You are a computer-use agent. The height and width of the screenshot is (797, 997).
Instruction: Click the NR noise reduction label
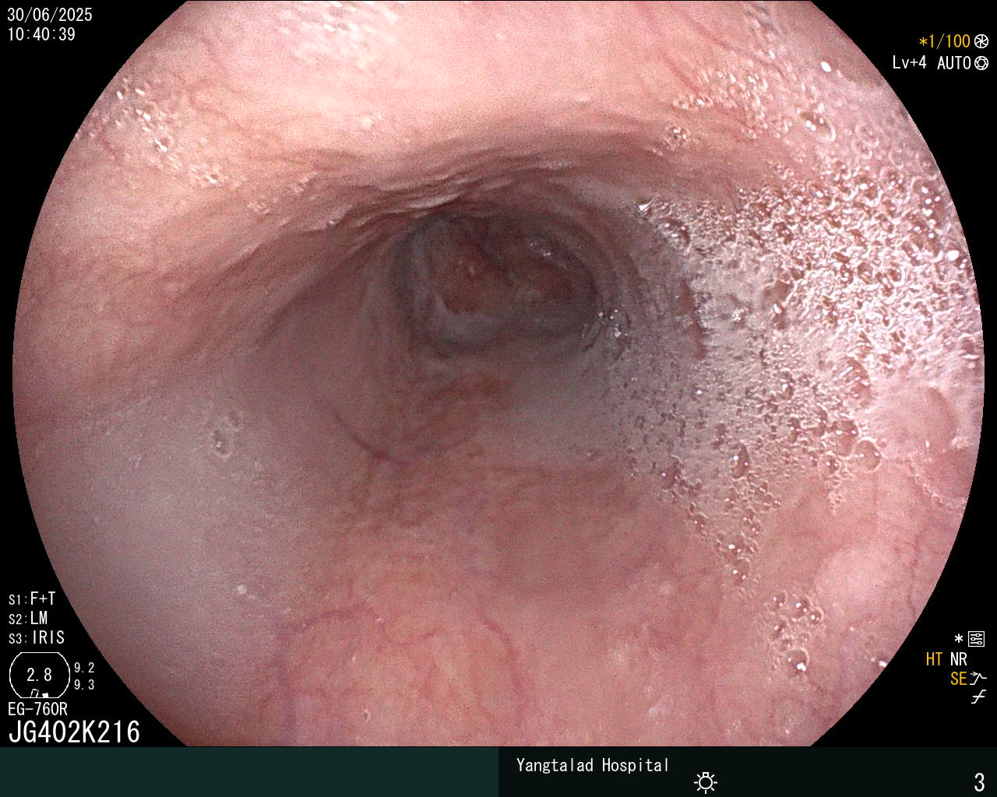tap(958, 659)
